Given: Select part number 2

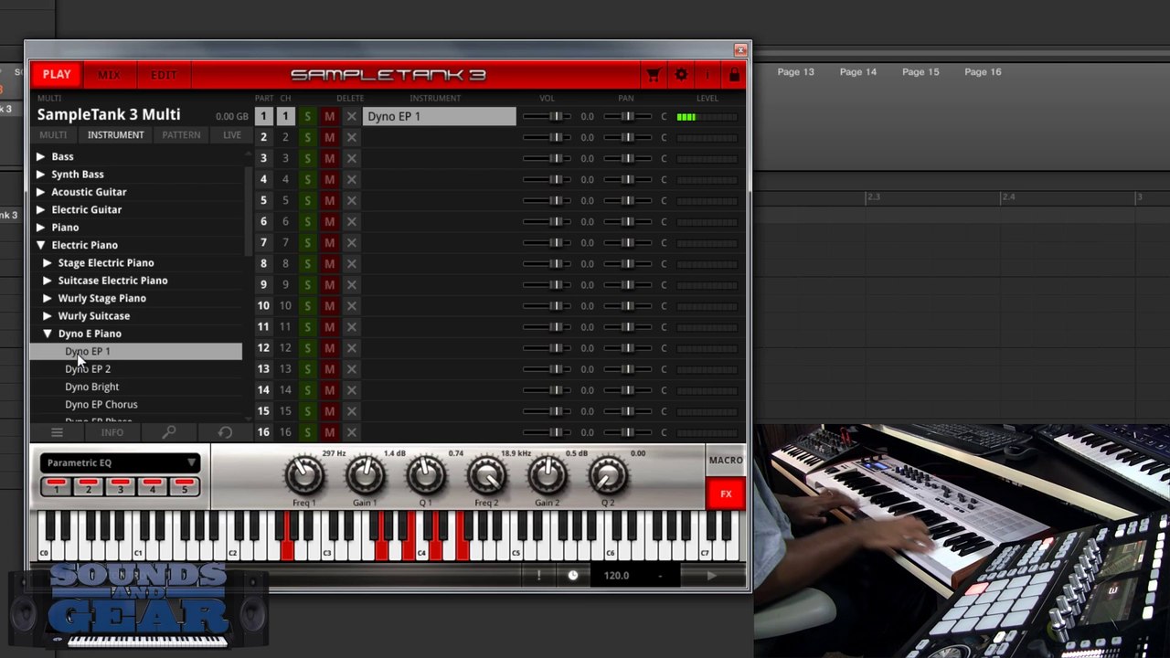Looking at the screenshot, I should [x=263, y=138].
